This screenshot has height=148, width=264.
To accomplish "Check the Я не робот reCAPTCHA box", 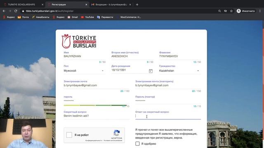I will [69, 135].
